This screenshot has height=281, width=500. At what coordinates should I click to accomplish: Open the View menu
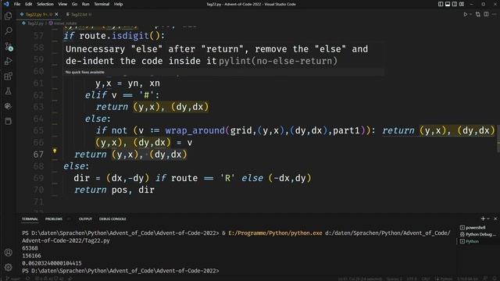[62, 4]
